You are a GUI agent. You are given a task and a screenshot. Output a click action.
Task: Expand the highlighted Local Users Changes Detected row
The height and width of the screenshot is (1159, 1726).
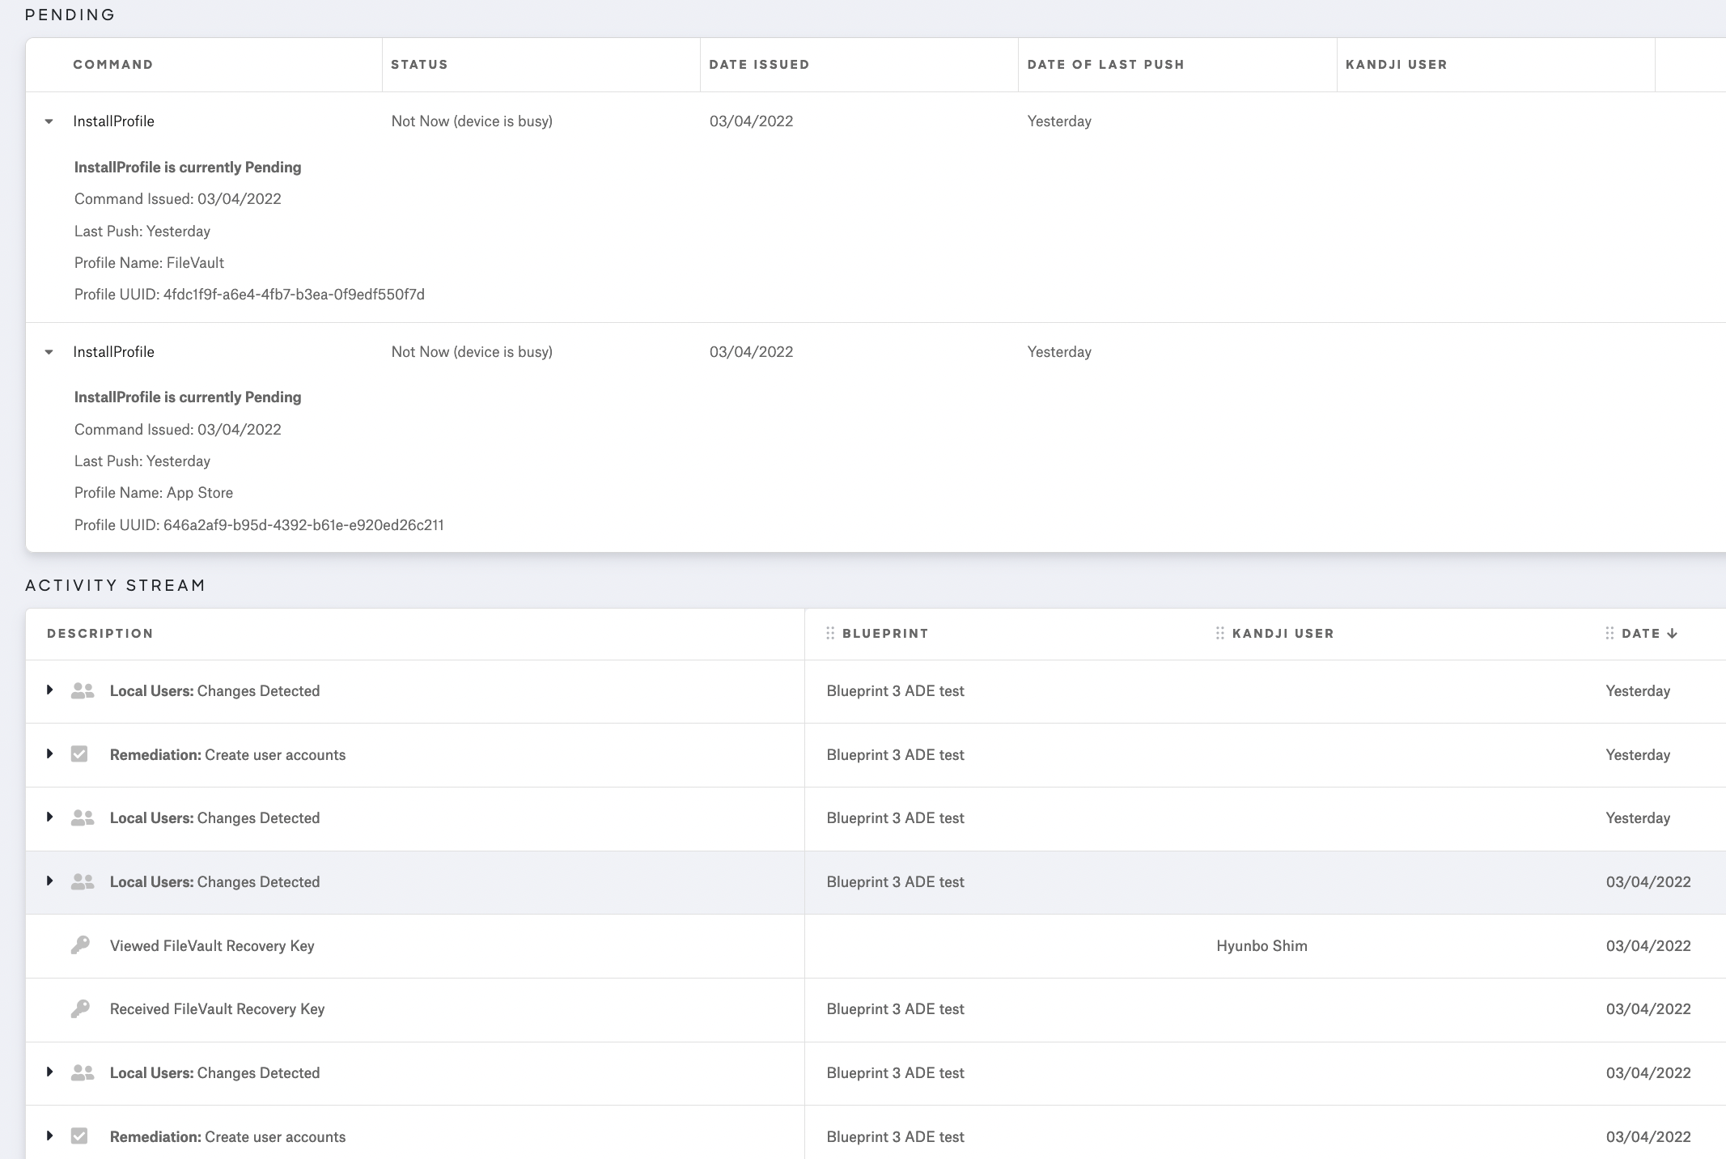(50, 881)
